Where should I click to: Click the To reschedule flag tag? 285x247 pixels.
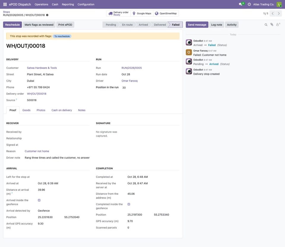click(62, 36)
